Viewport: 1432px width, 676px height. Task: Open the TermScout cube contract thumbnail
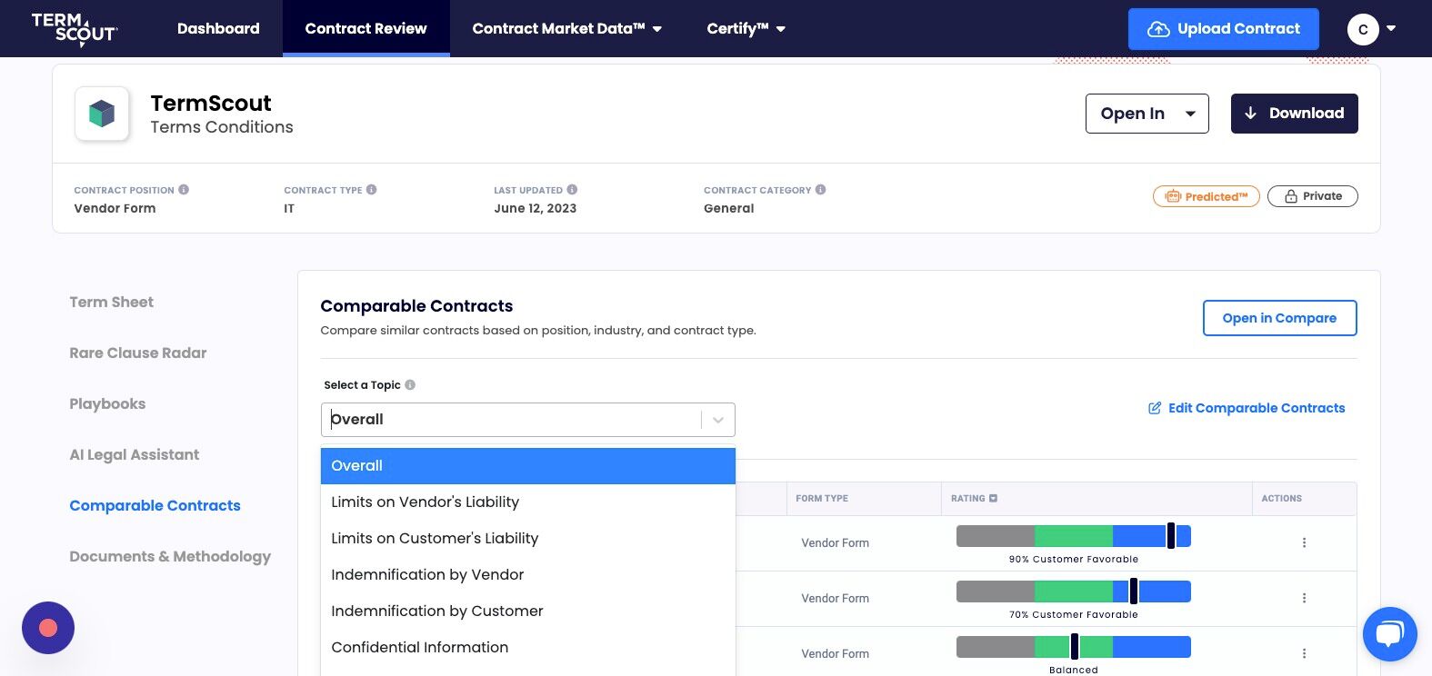click(102, 114)
